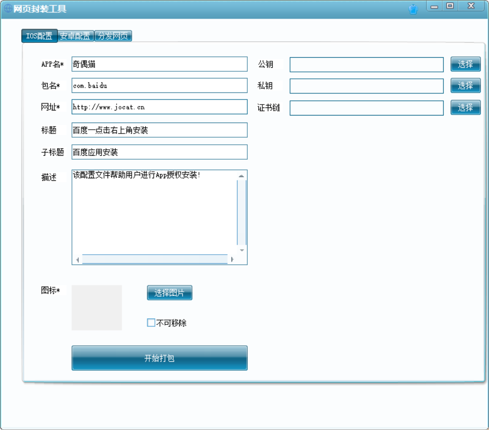Click the gray icon preview thumbnail
The image size is (489, 430).
point(96,308)
